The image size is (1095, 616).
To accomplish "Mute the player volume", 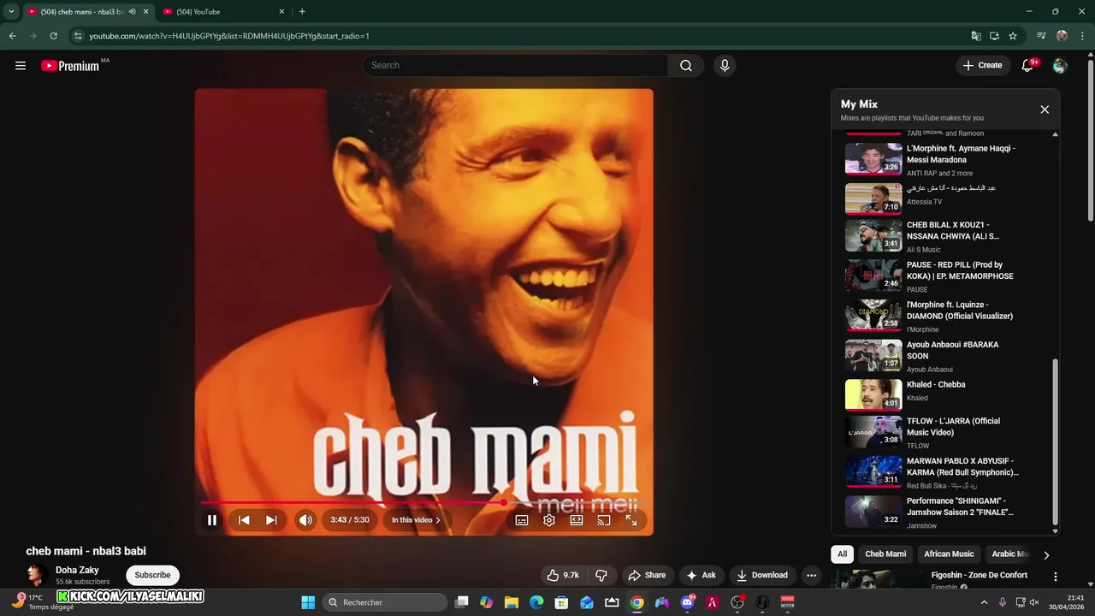I will [305, 520].
